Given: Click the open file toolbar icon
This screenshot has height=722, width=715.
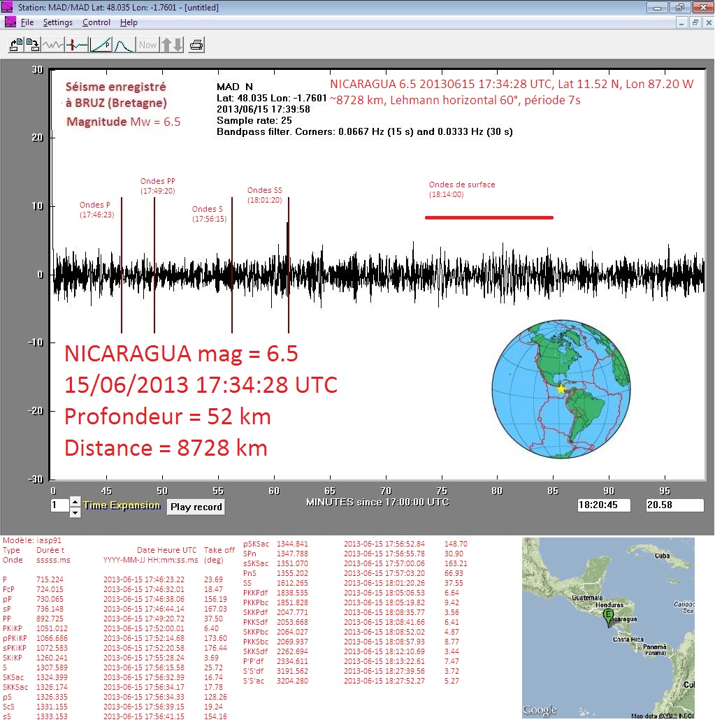Looking at the screenshot, I should (x=15, y=45).
